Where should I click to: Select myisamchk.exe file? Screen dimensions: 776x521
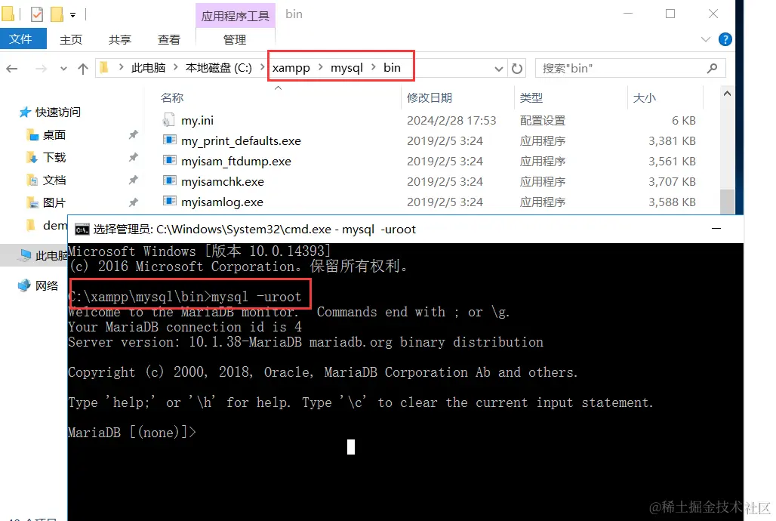[223, 182]
